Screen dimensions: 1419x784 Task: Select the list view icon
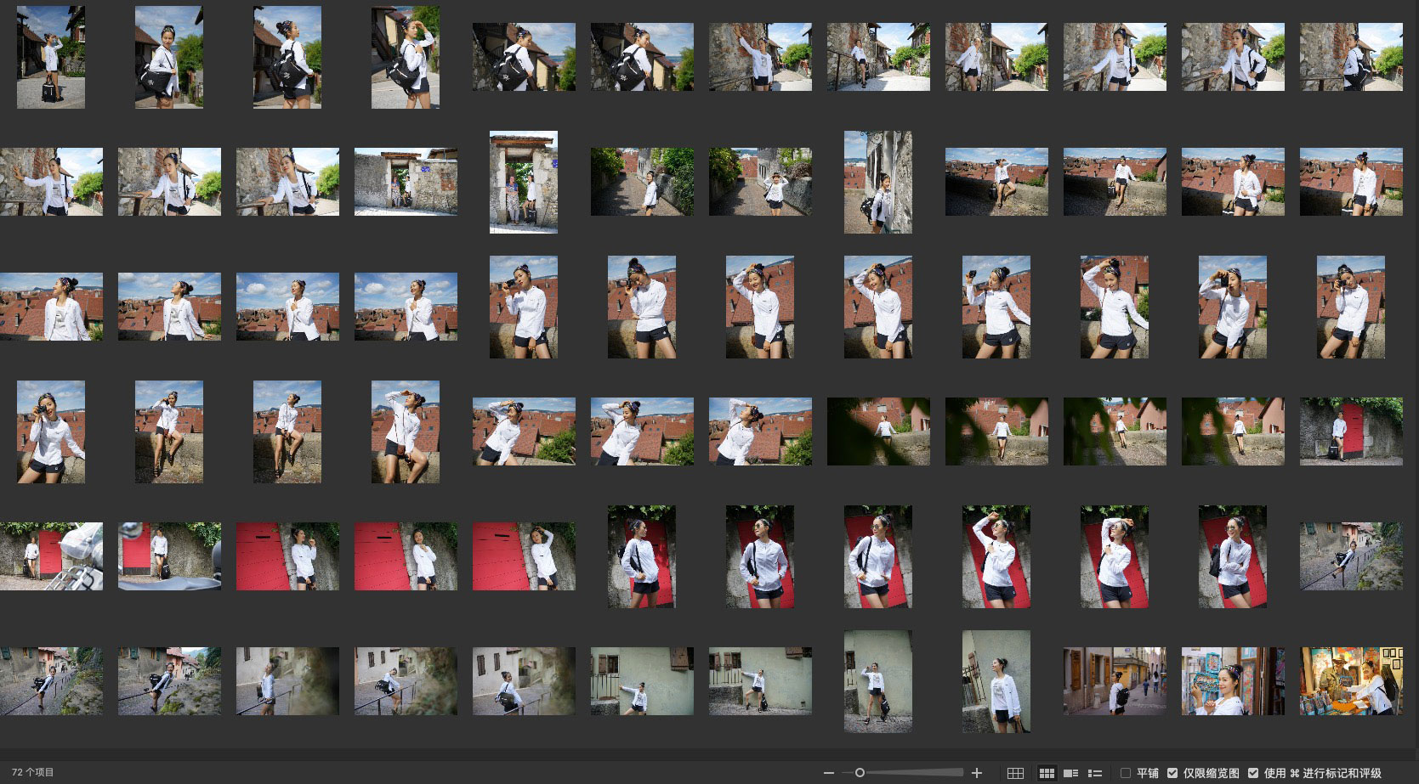[x=1095, y=773]
